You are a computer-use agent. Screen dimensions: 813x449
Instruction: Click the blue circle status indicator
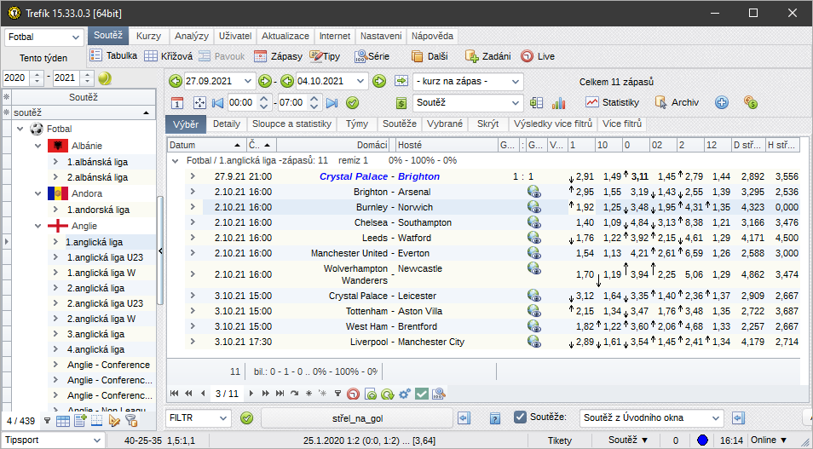click(702, 440)
